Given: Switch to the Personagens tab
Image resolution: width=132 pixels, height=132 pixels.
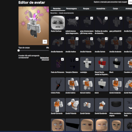Looking at the screenshot, I should (72, 9).
